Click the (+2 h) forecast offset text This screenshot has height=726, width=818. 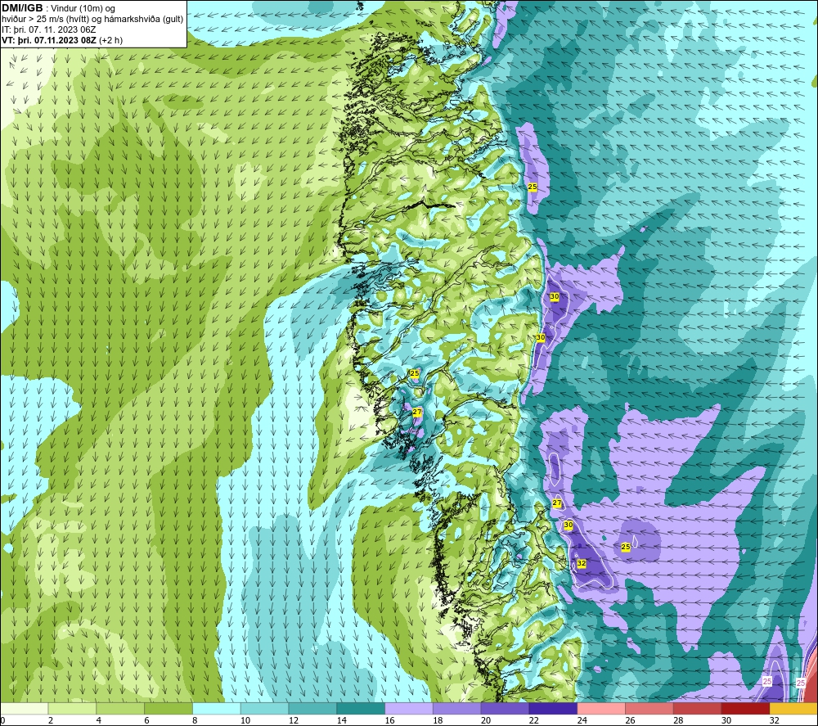click(110, 40)
